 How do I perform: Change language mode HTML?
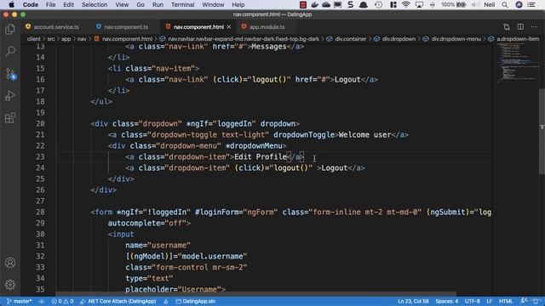[506, 301]
